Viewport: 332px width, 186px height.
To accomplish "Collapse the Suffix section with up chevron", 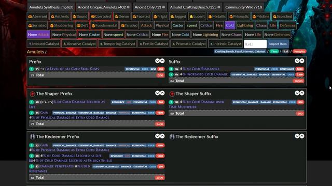I will (302, 61).
